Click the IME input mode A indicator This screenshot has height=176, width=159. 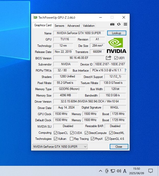point(125,171)
